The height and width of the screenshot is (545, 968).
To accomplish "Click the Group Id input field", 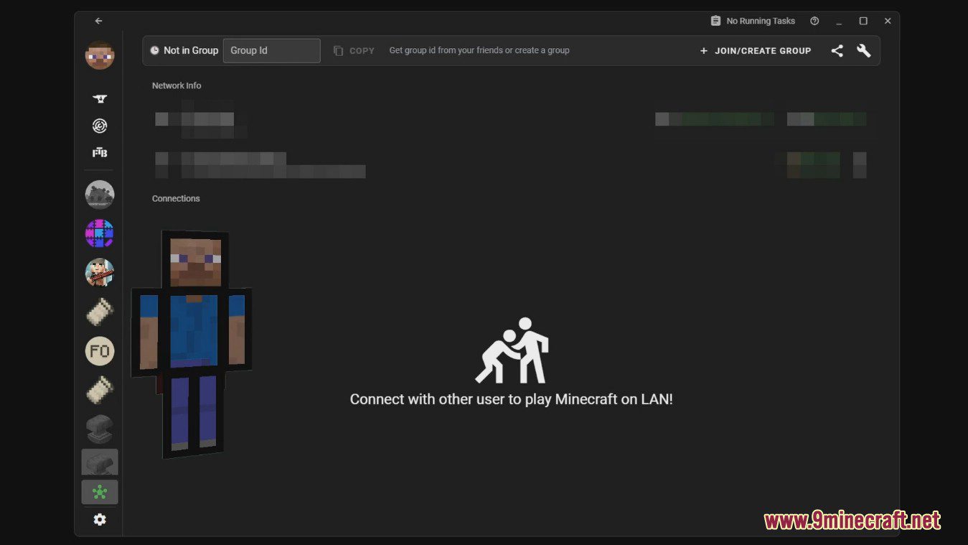I will click(x=271, y=50).
